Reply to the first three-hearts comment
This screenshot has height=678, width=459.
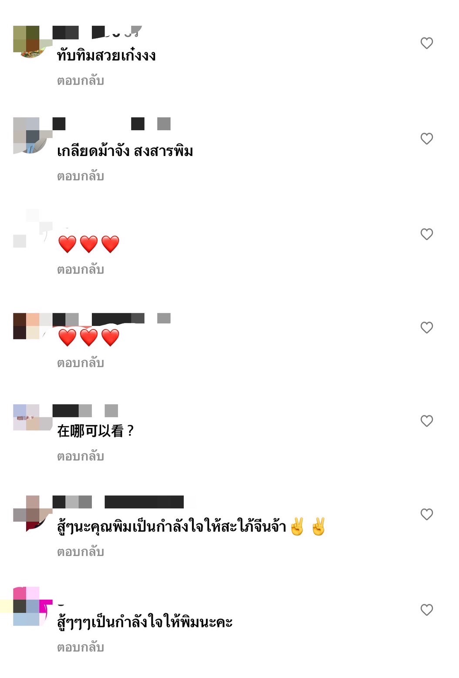80,269
